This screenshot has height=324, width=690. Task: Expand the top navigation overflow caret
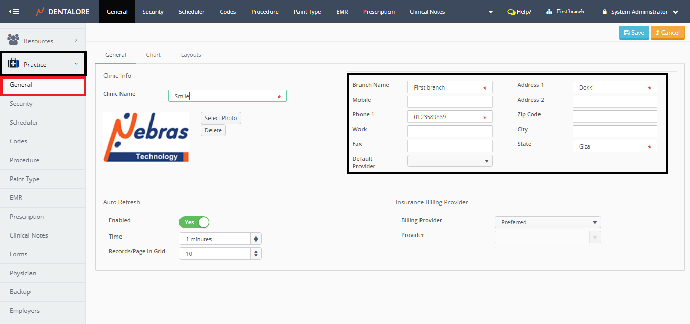tap(490, 12)
